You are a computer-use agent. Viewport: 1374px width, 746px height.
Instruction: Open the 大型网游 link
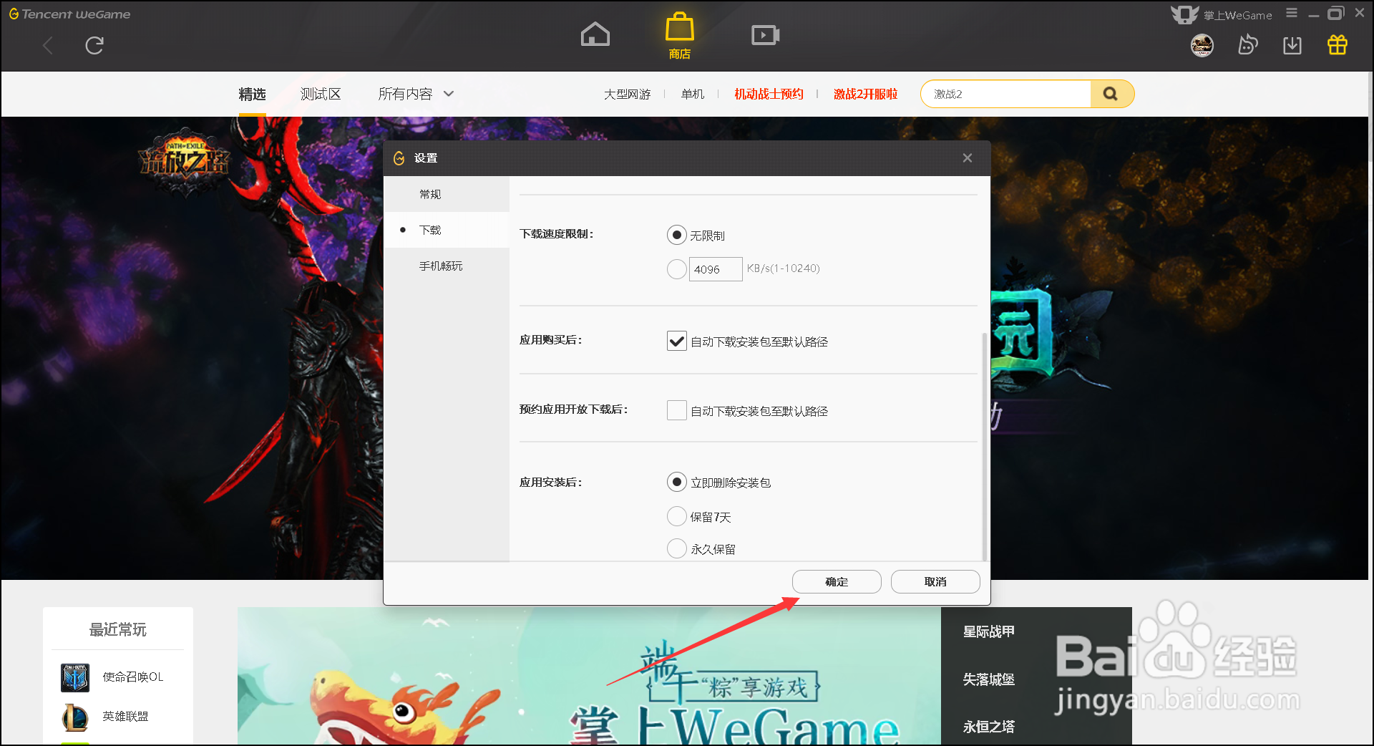[627, 94]
